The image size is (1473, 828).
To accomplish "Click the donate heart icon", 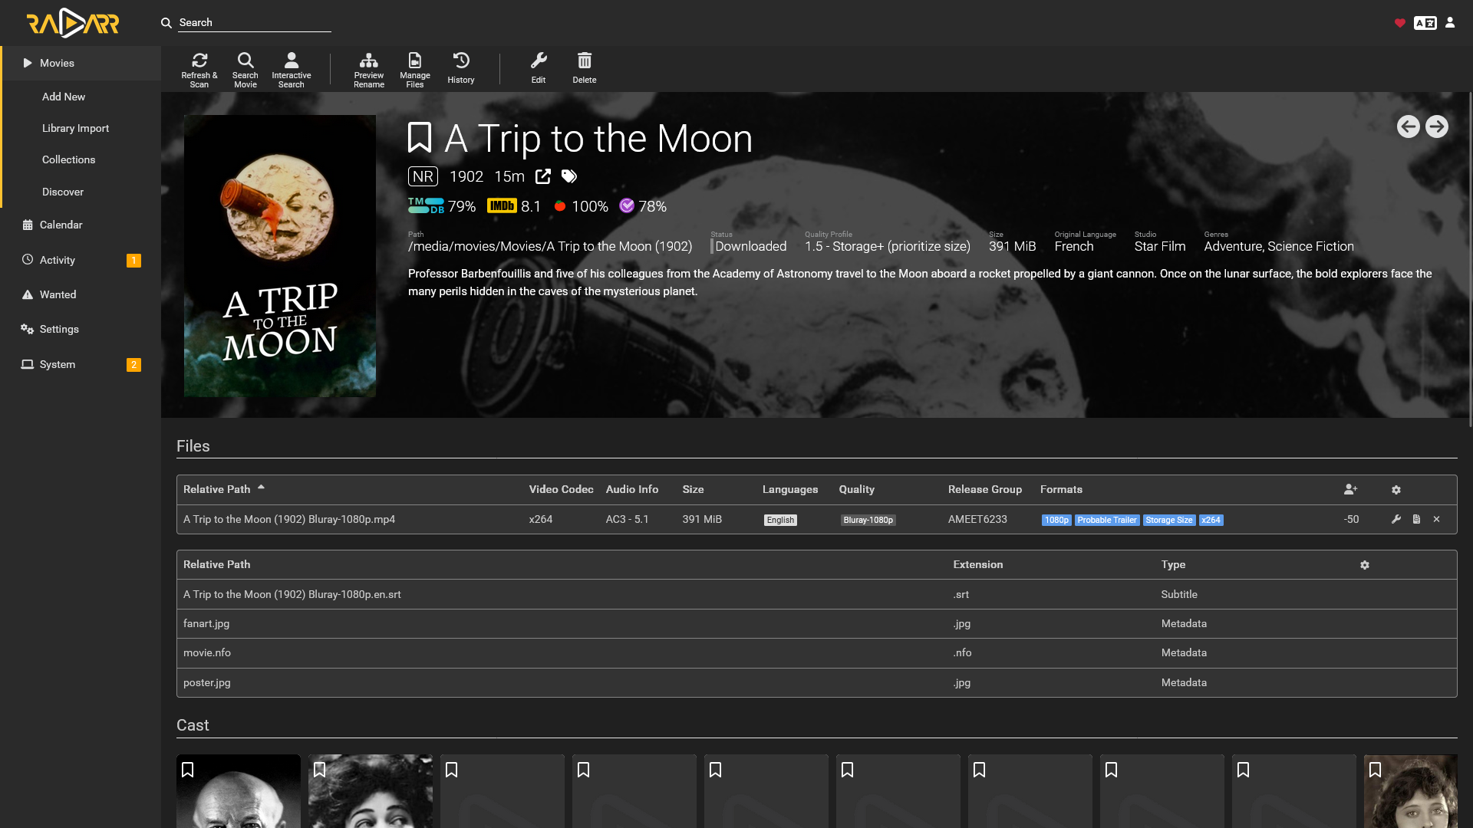I will 1400,23.
